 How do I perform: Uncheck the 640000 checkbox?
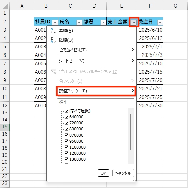tap(67, 117)
